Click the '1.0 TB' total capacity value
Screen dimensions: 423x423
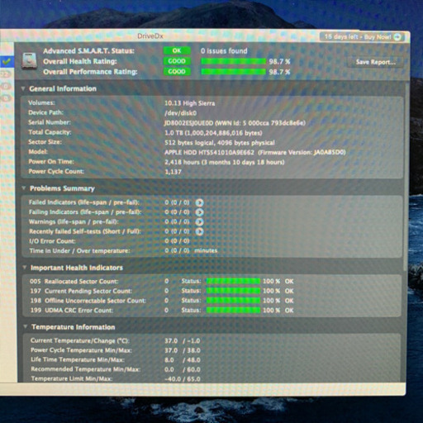(x=213, y=133)
